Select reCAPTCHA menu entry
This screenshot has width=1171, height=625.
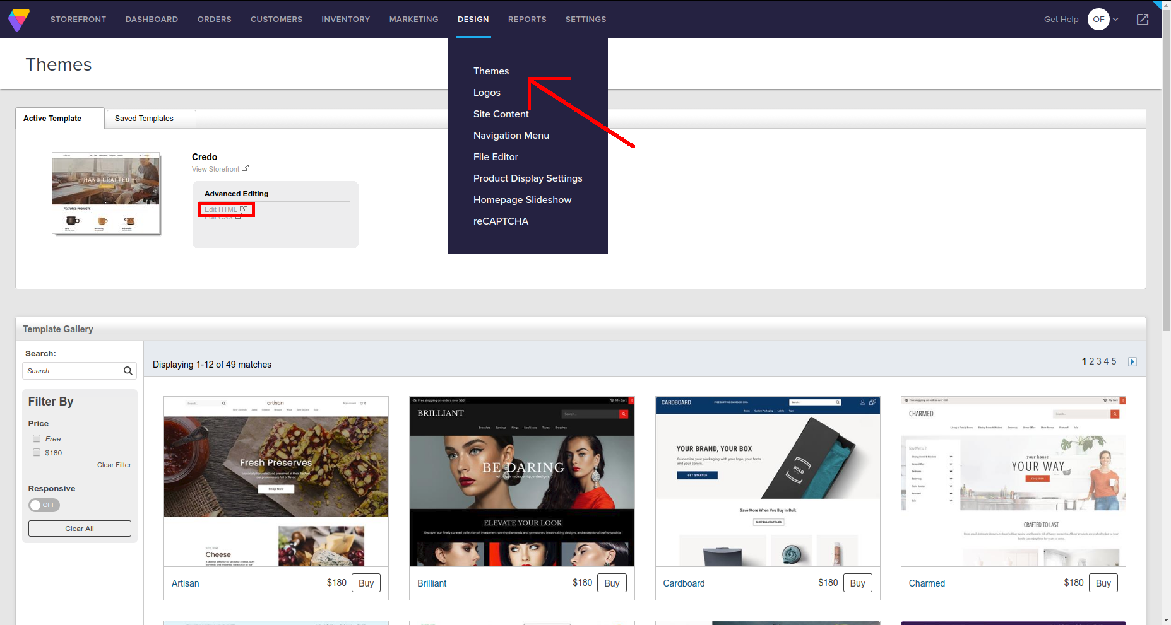coord(501,221)
